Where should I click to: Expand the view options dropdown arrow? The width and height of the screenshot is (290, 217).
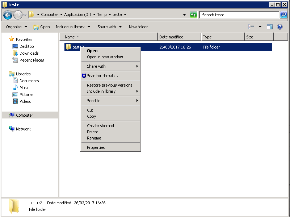click(x=260, y=27)
